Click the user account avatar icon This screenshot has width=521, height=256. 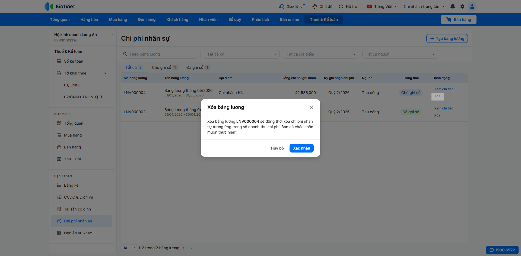[472, 7]
